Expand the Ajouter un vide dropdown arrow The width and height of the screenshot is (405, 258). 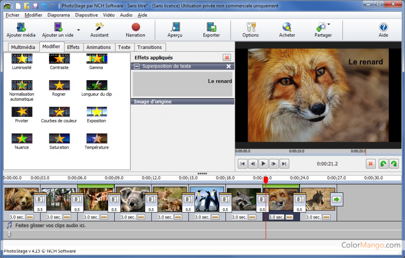pyautogui.click(x=79, y=30)
